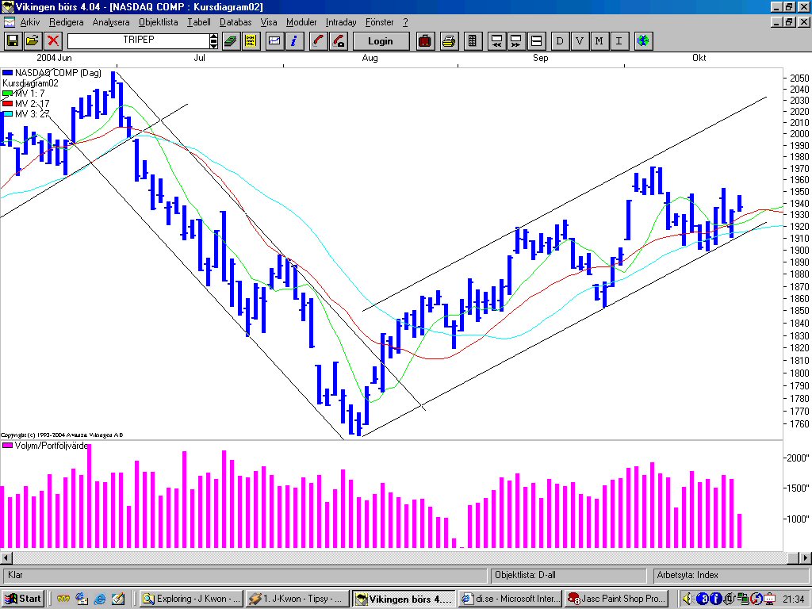Switch to monthly chart with M button
The height and width of the screenshot is (609, 812).
[599, 41]
